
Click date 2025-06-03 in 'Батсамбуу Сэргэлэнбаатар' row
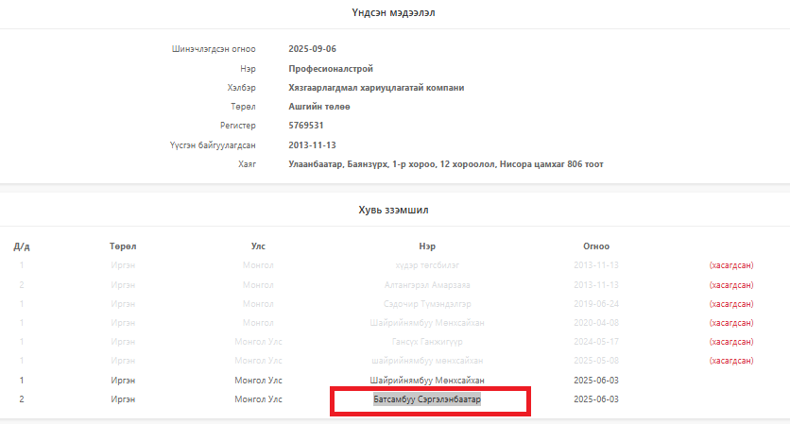596,399
